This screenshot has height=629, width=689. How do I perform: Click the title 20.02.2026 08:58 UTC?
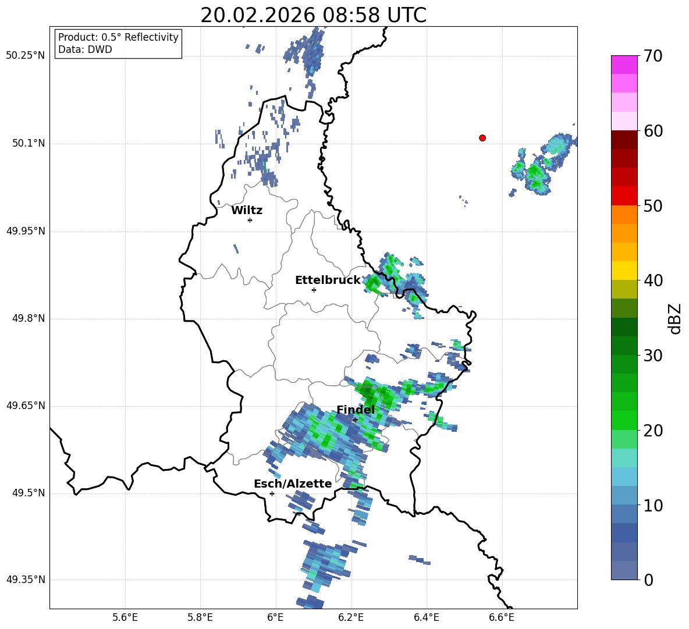[x=313, y=15]
